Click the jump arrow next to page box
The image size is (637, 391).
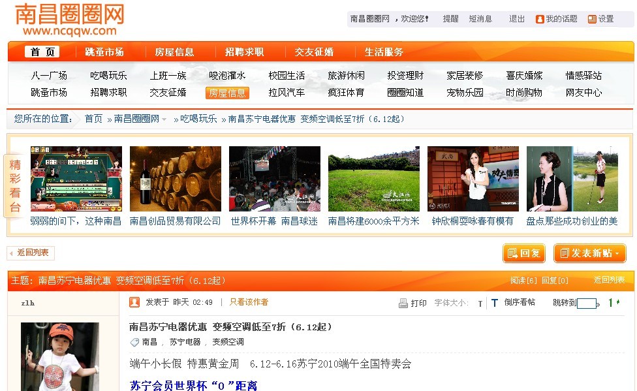598,304
